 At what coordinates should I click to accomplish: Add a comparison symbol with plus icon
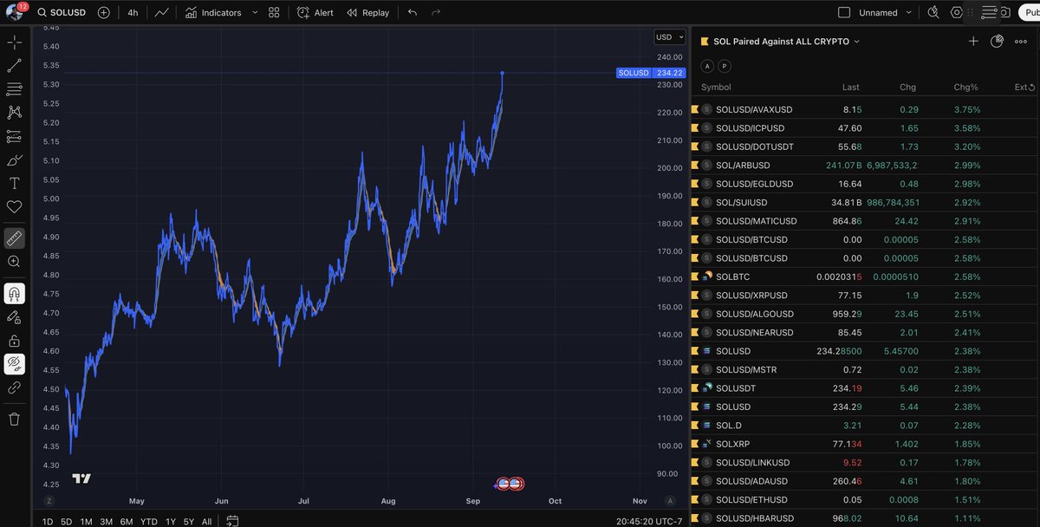pos(104,13)
